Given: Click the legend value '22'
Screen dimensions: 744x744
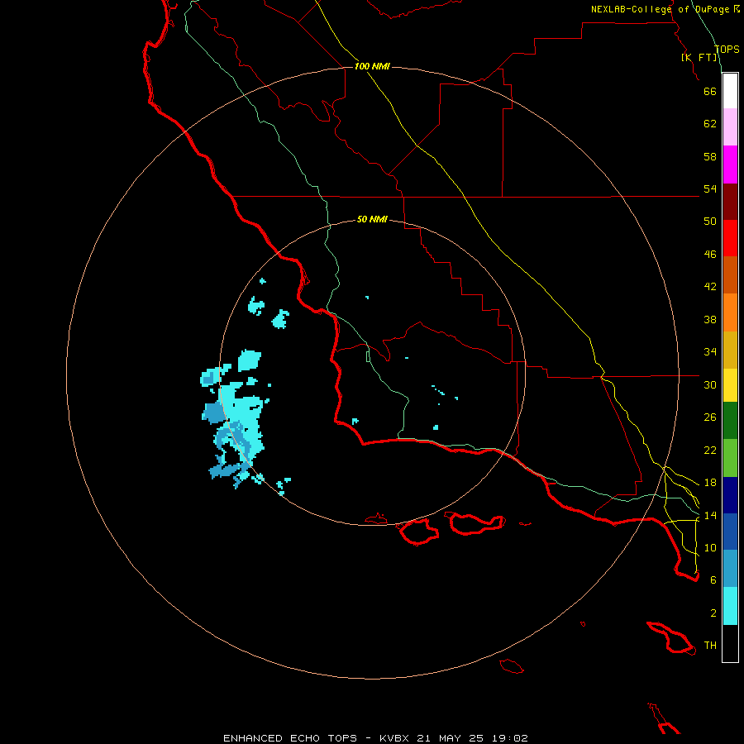Looking at the screenshot, I should [x=710, y=450].
